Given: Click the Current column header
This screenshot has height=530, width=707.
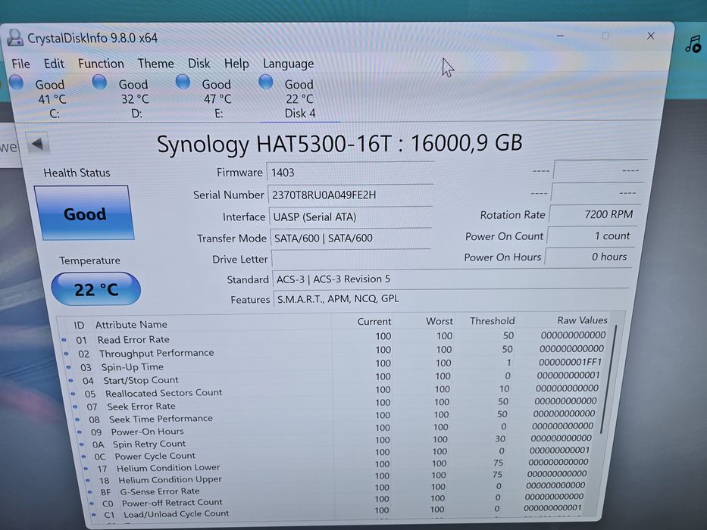Looking at the screenshot, I should (x=374, y=321).
